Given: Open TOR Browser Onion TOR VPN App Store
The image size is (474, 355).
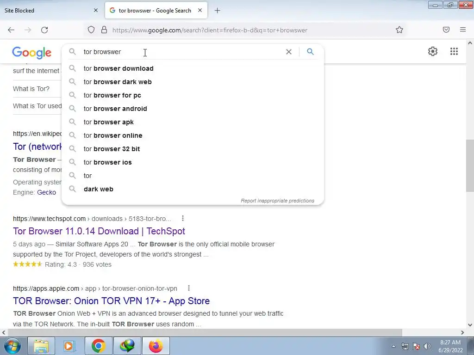Looking at the screenshot, I should coord(111,301).
